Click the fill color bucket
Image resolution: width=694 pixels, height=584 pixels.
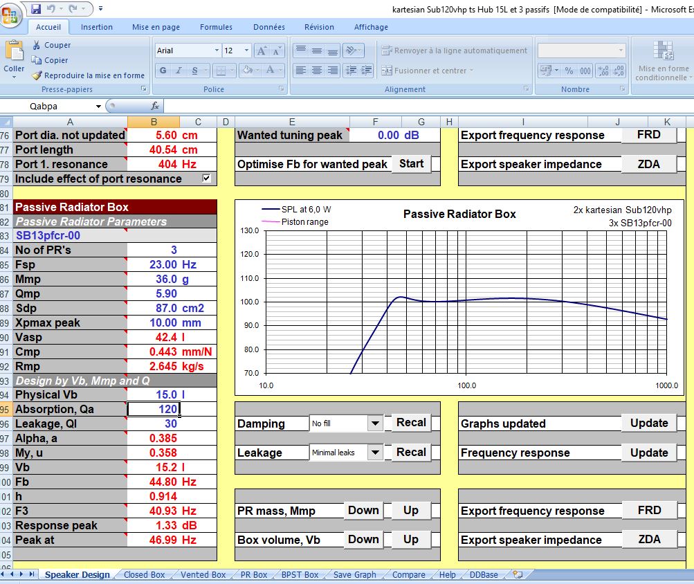pos(248,70)
